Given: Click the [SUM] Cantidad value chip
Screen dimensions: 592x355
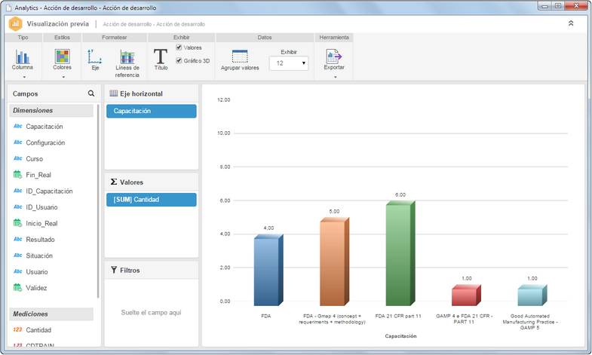Looking at the screenshot, I should [152, 200].
